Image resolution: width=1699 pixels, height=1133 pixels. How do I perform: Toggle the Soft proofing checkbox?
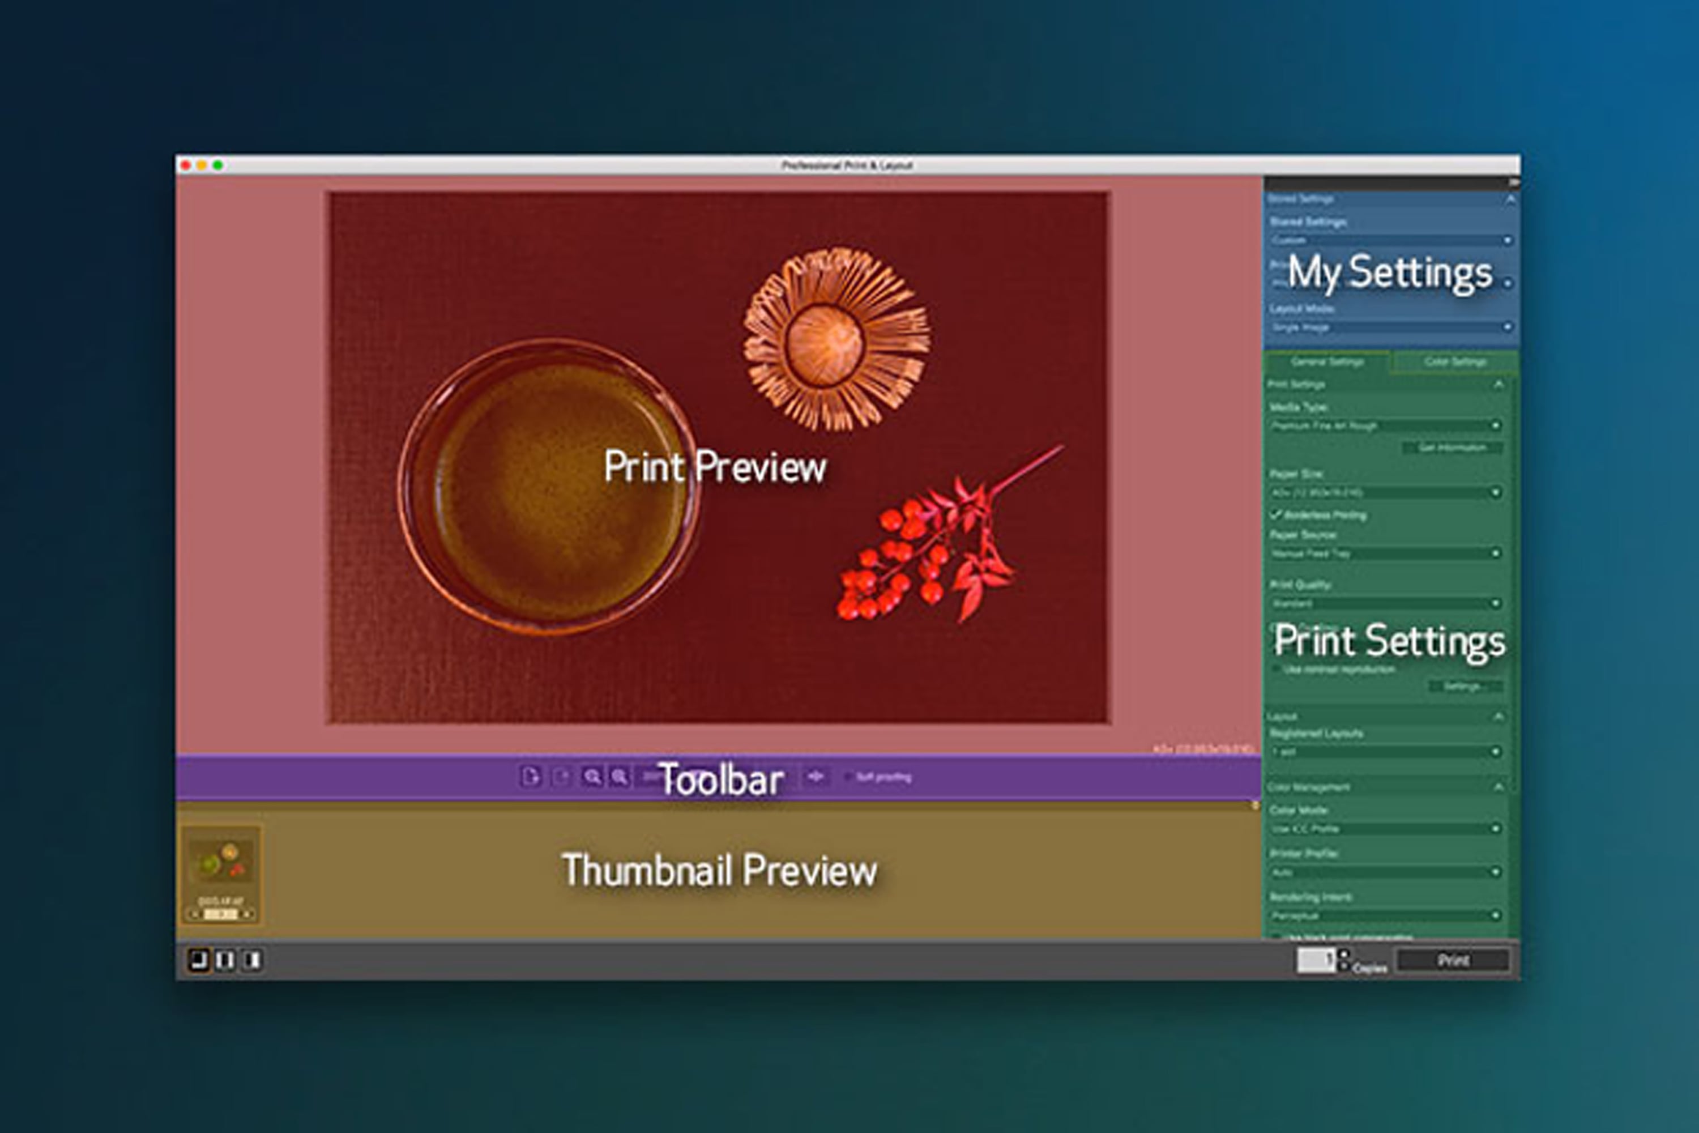pos(848,777)
